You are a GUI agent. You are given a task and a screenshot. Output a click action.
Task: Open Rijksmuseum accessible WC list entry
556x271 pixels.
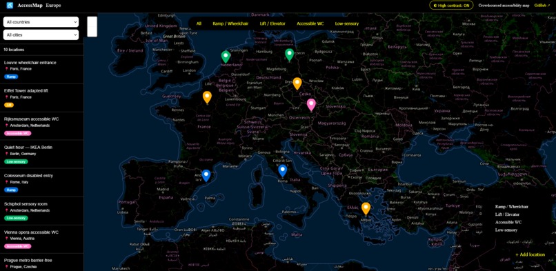[42, 126]
